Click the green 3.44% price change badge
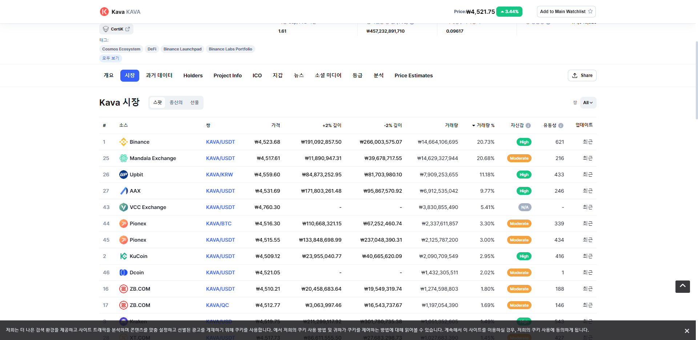698x340 pixels. (509, 12)
